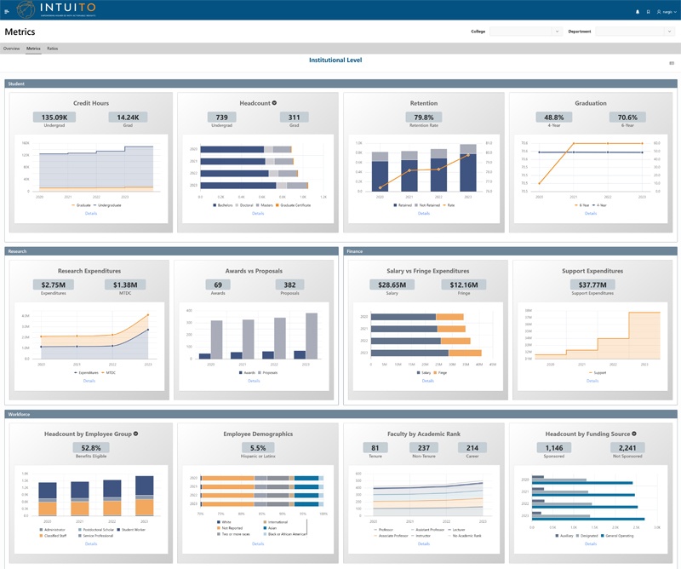Click the 14.24K Grad credit hours value
The height and width of the screenshot is (569, 681).
(x=128, y=118)
